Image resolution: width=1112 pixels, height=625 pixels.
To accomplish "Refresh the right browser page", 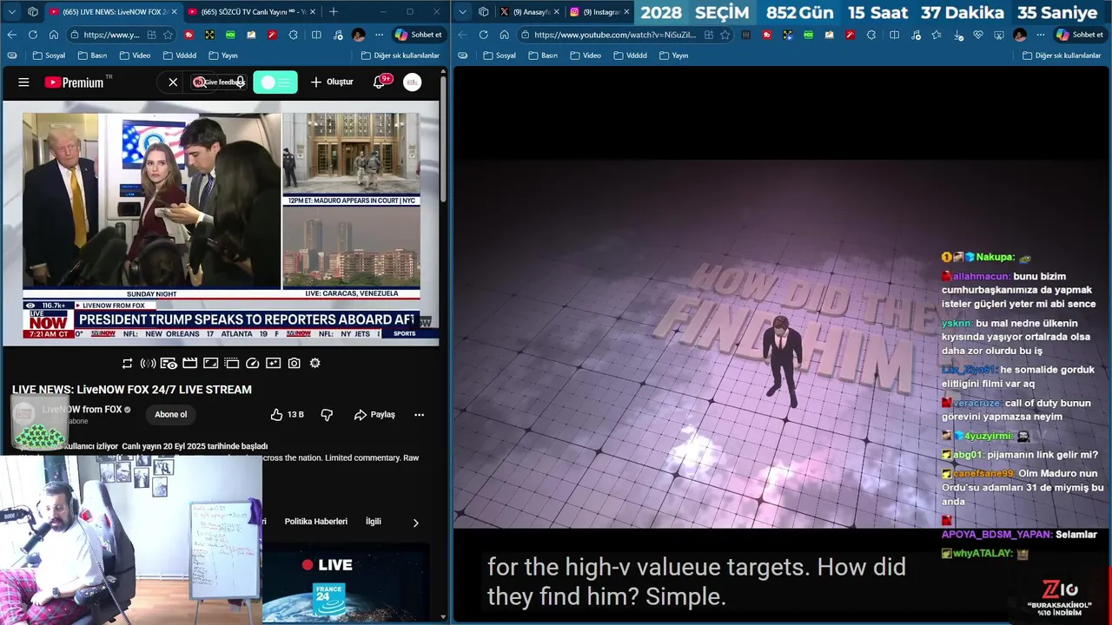I will (x=483, y=35).
